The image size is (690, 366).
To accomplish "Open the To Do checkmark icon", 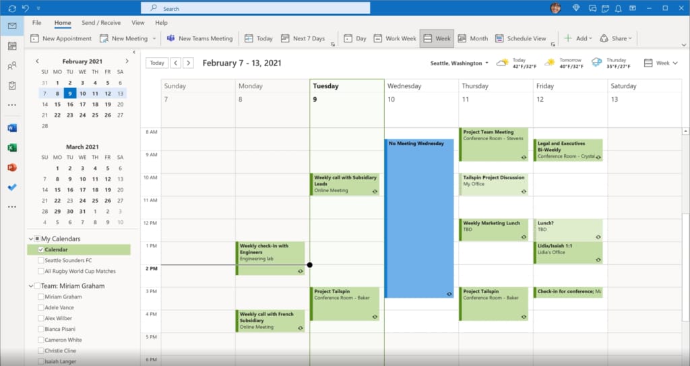I will click(x=12, y=187).
